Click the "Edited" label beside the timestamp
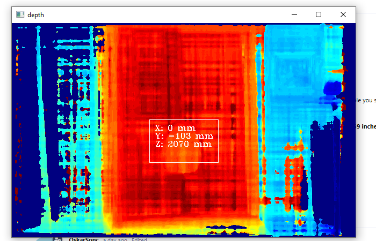 click(x=140, y=239)
